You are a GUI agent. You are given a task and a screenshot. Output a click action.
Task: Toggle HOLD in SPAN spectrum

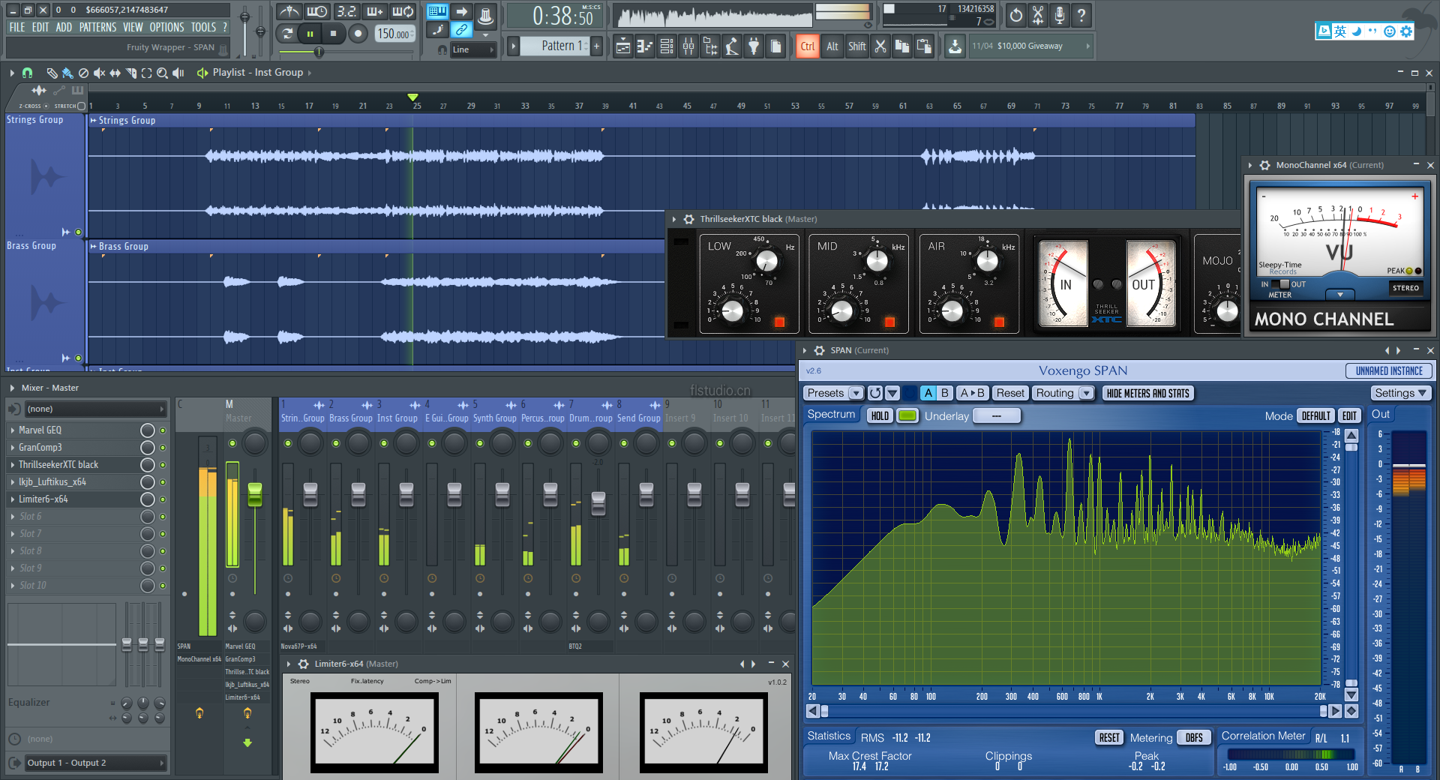880,416
